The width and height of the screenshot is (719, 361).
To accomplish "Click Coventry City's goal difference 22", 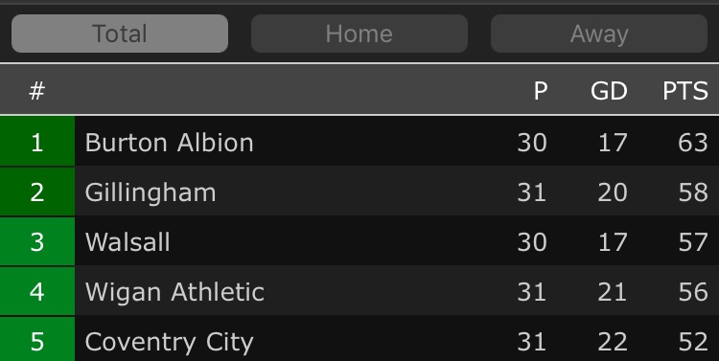I will (x=613, y=341).
